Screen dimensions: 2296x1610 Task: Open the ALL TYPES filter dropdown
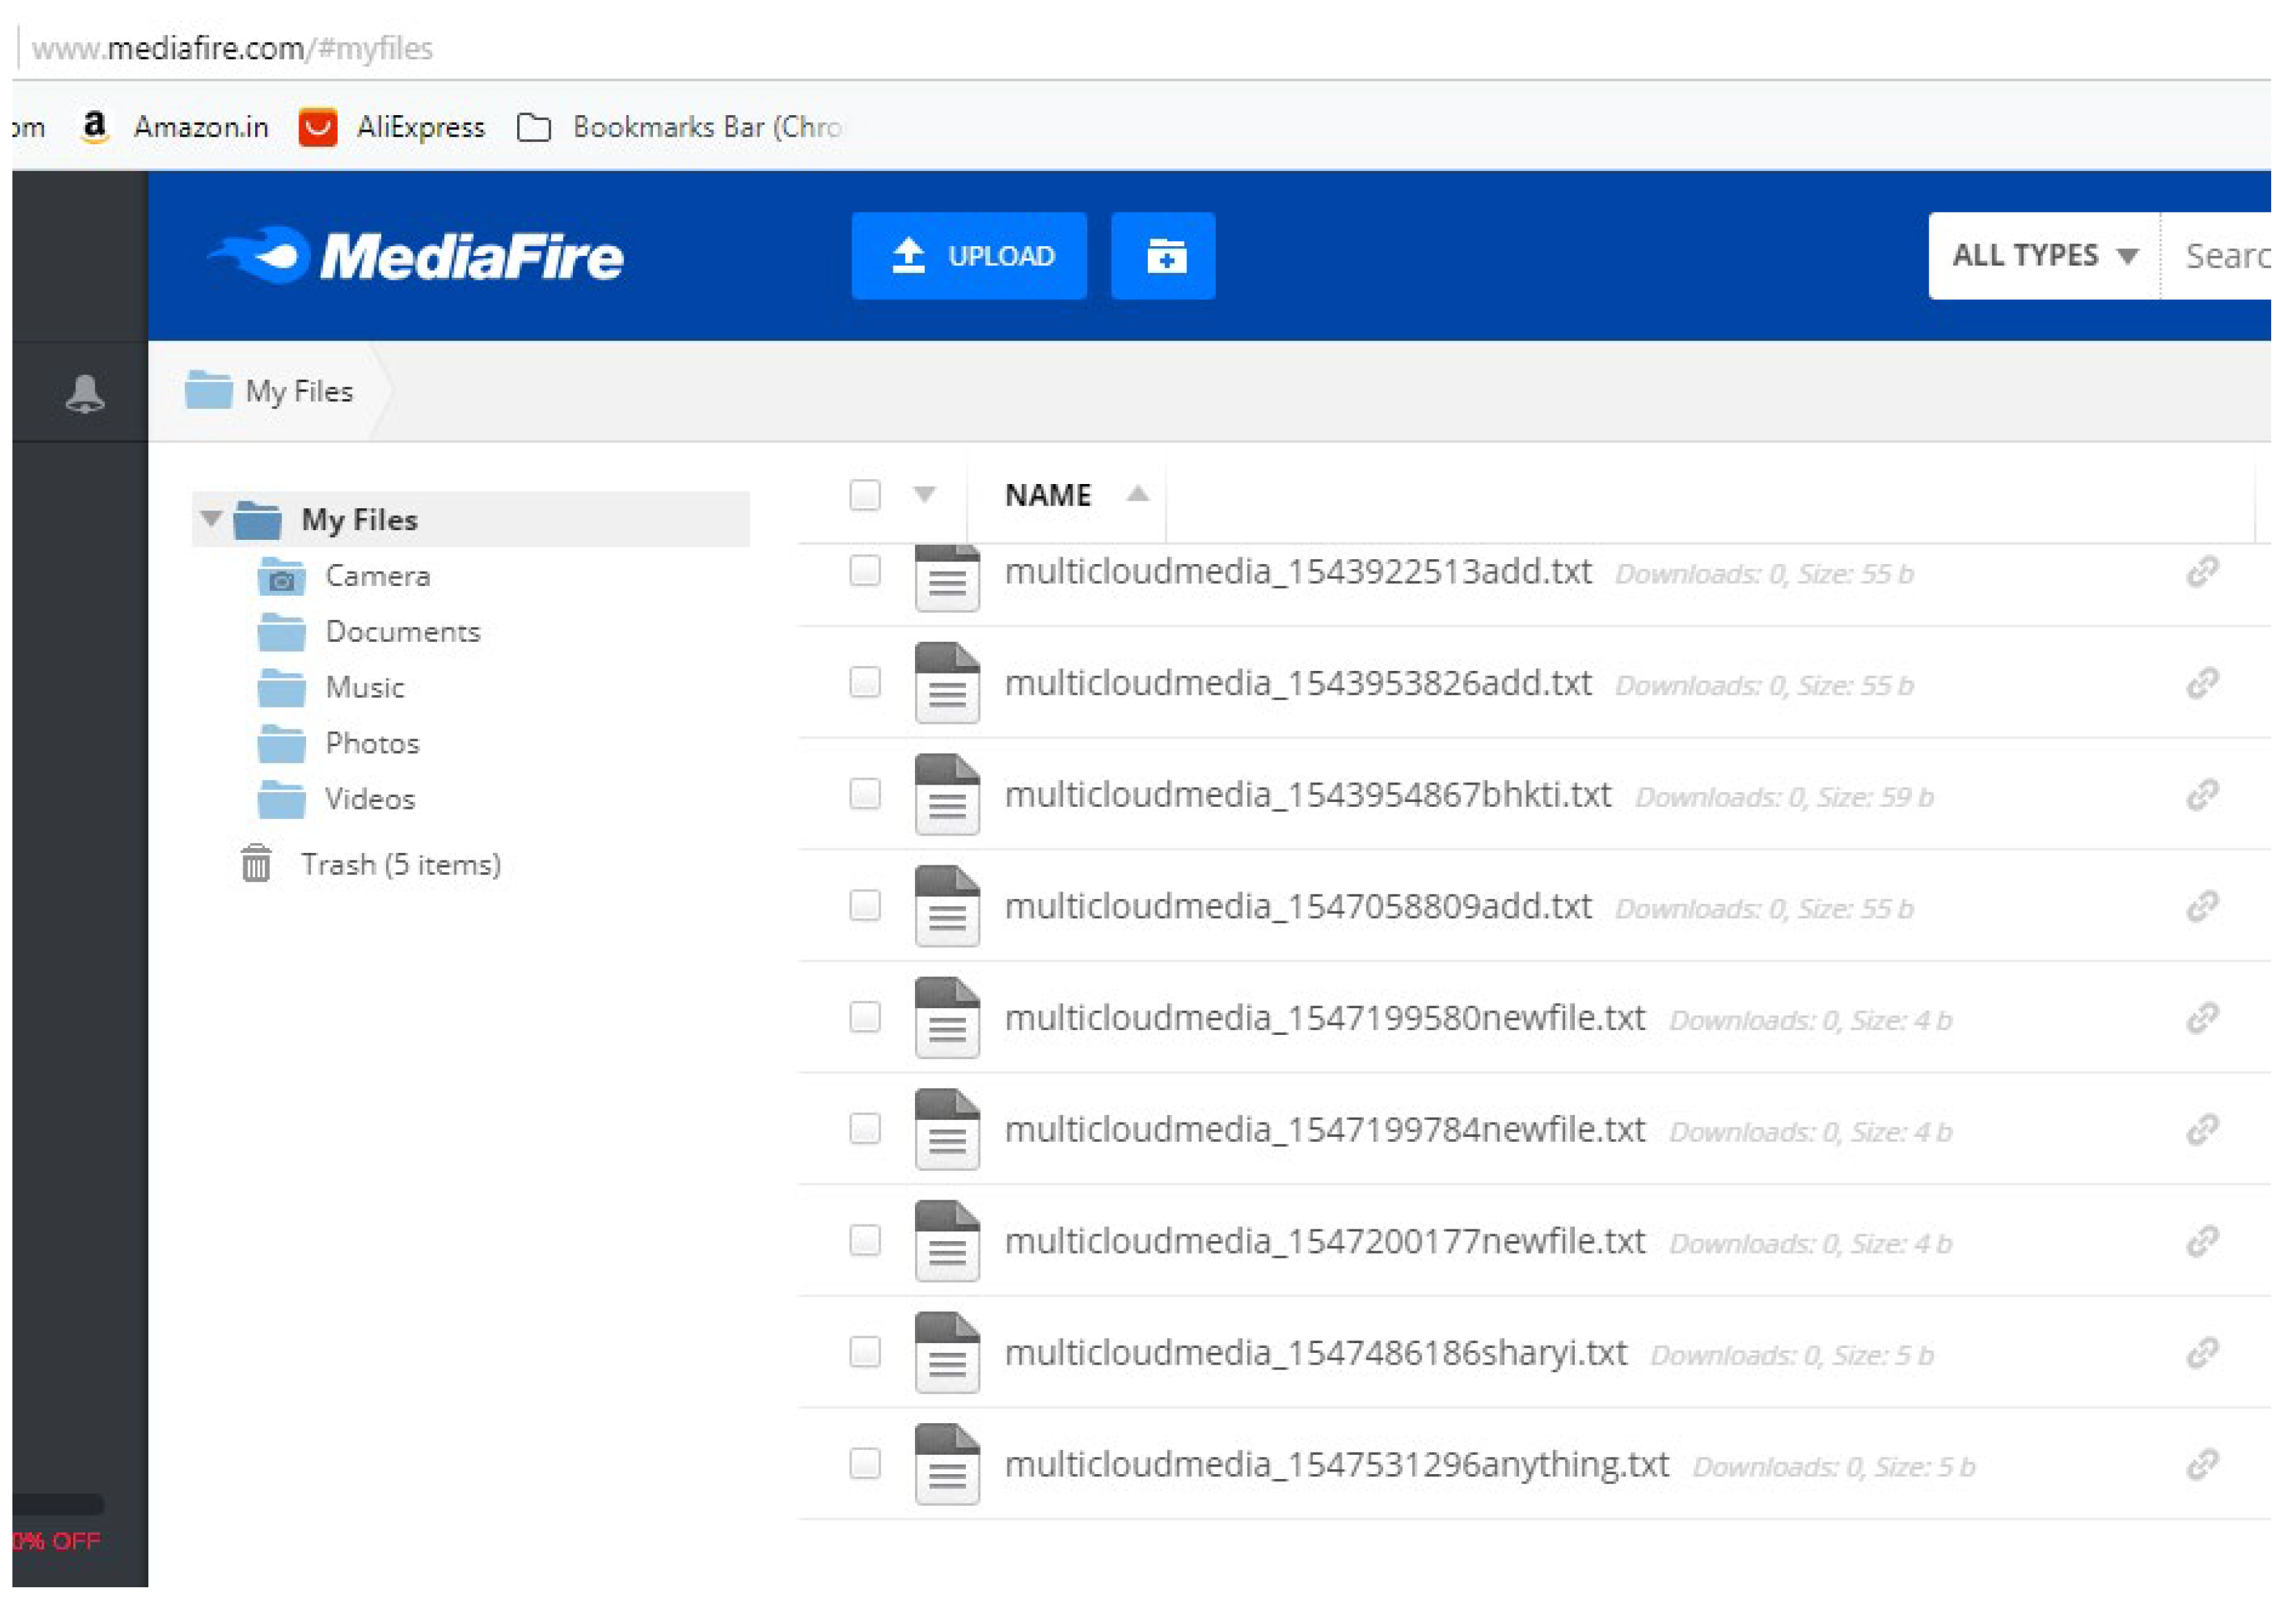[2043, 256]
